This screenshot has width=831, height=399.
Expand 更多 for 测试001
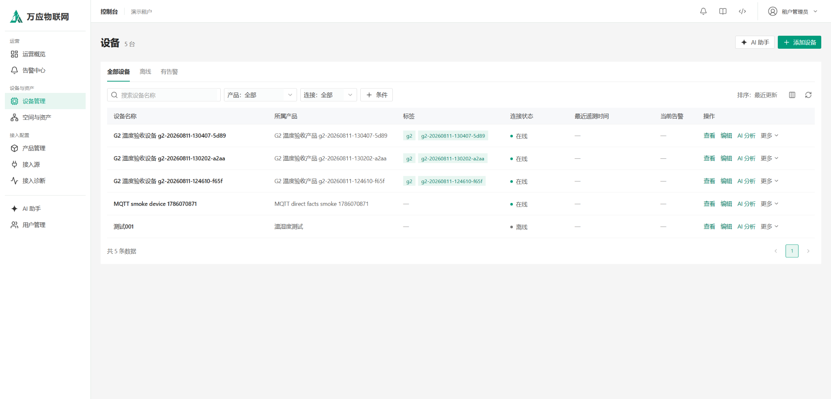pos(769,226)
